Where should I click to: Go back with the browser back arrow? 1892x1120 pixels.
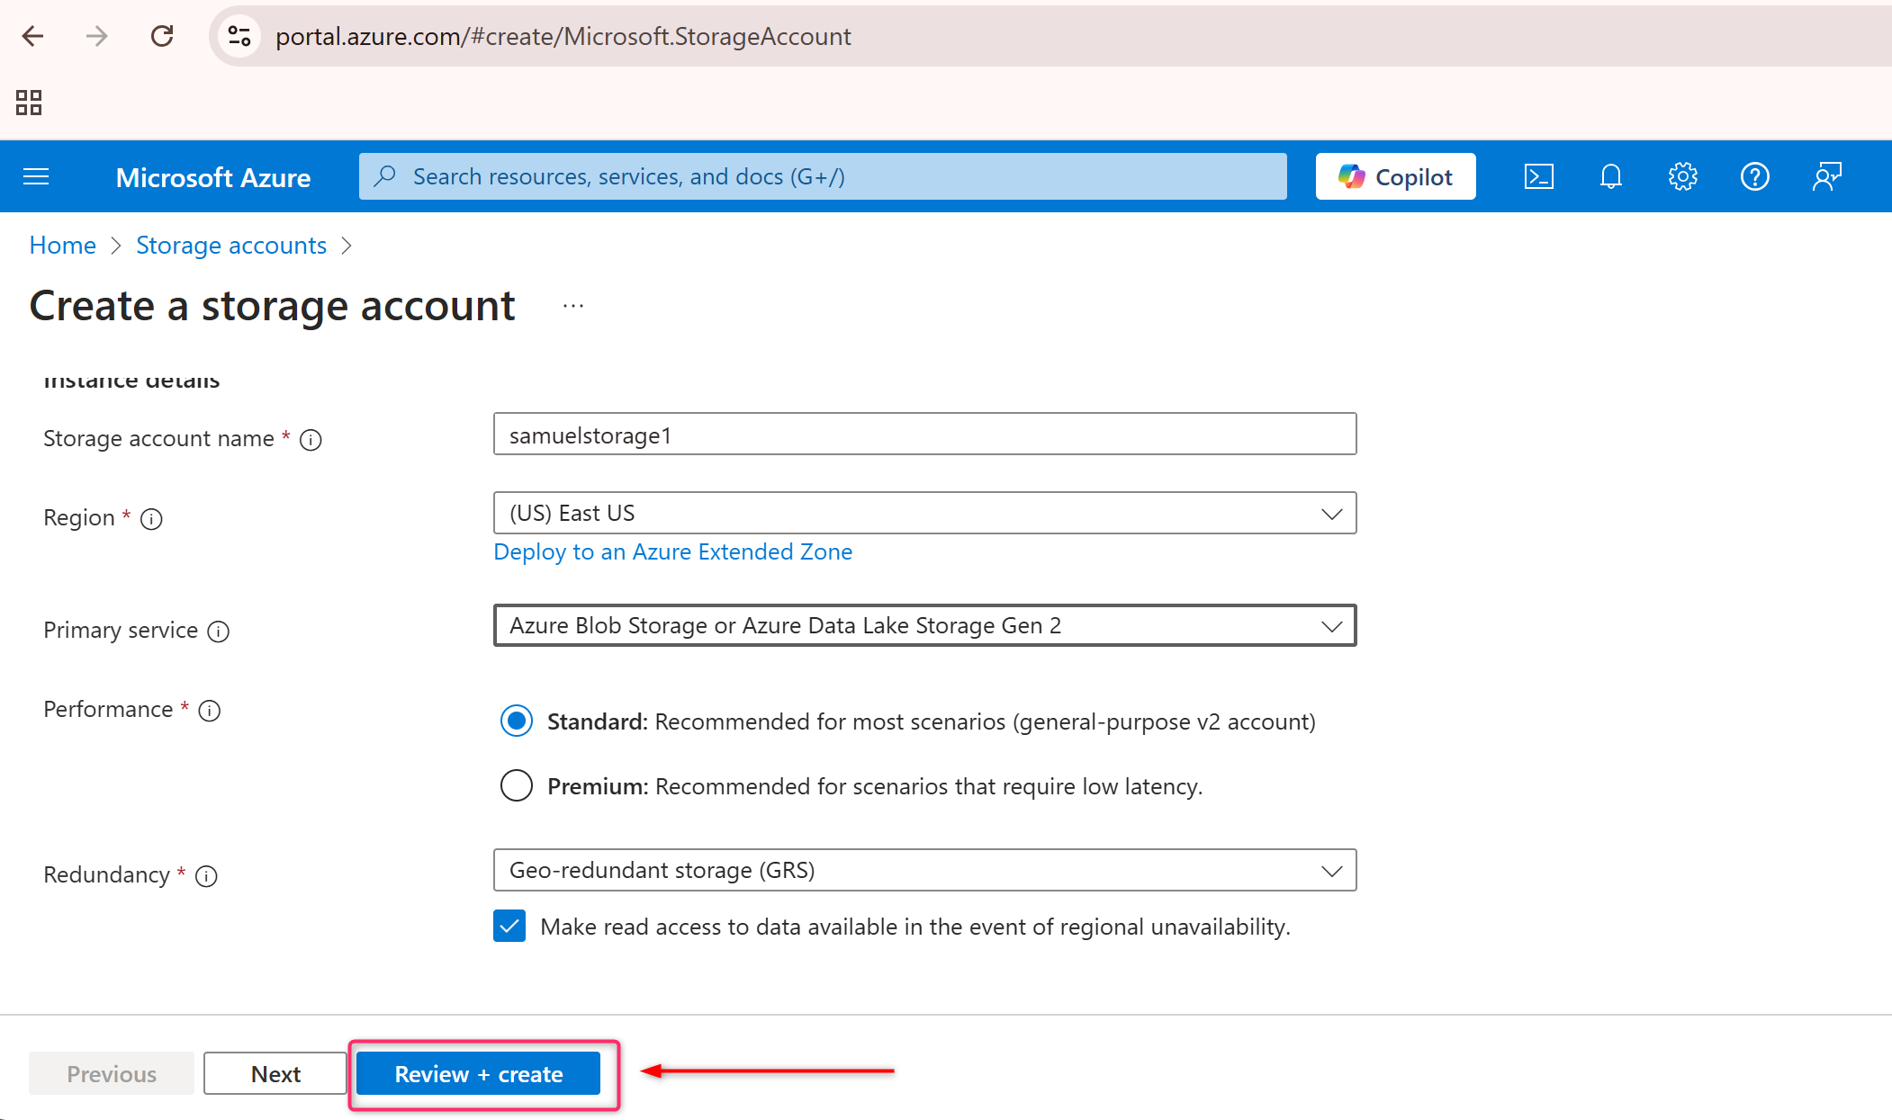pos(33,36)
